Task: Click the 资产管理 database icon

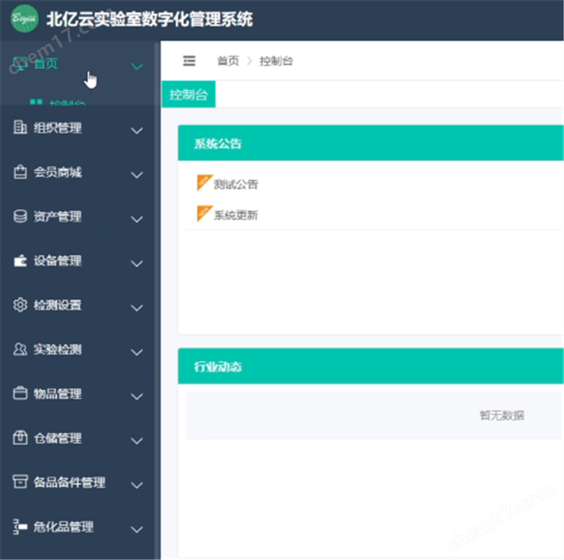Action: 20,216
